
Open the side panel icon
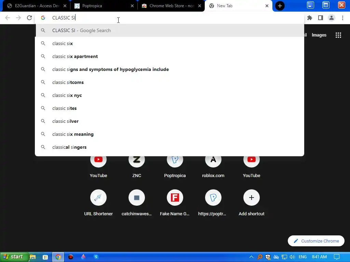tap(321, 18)
